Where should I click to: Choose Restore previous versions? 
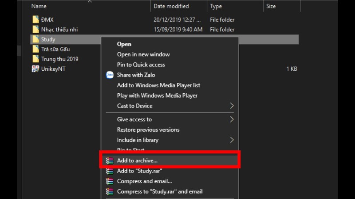[x=148, y=130]
